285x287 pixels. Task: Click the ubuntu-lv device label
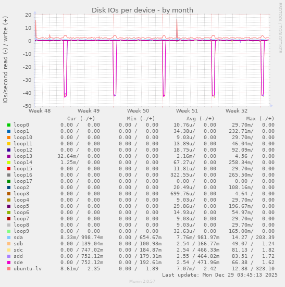pyautogui.click(x=28, y=269)
